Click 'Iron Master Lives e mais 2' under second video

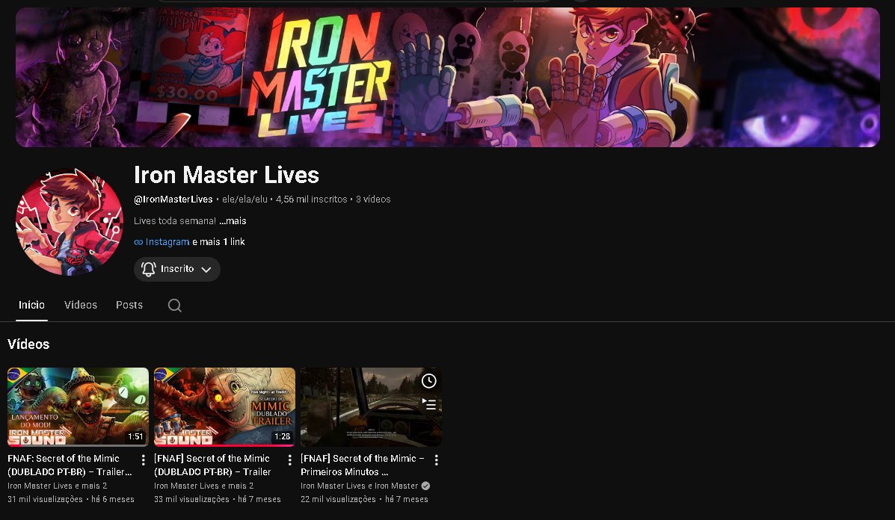(x=204, y=486)
